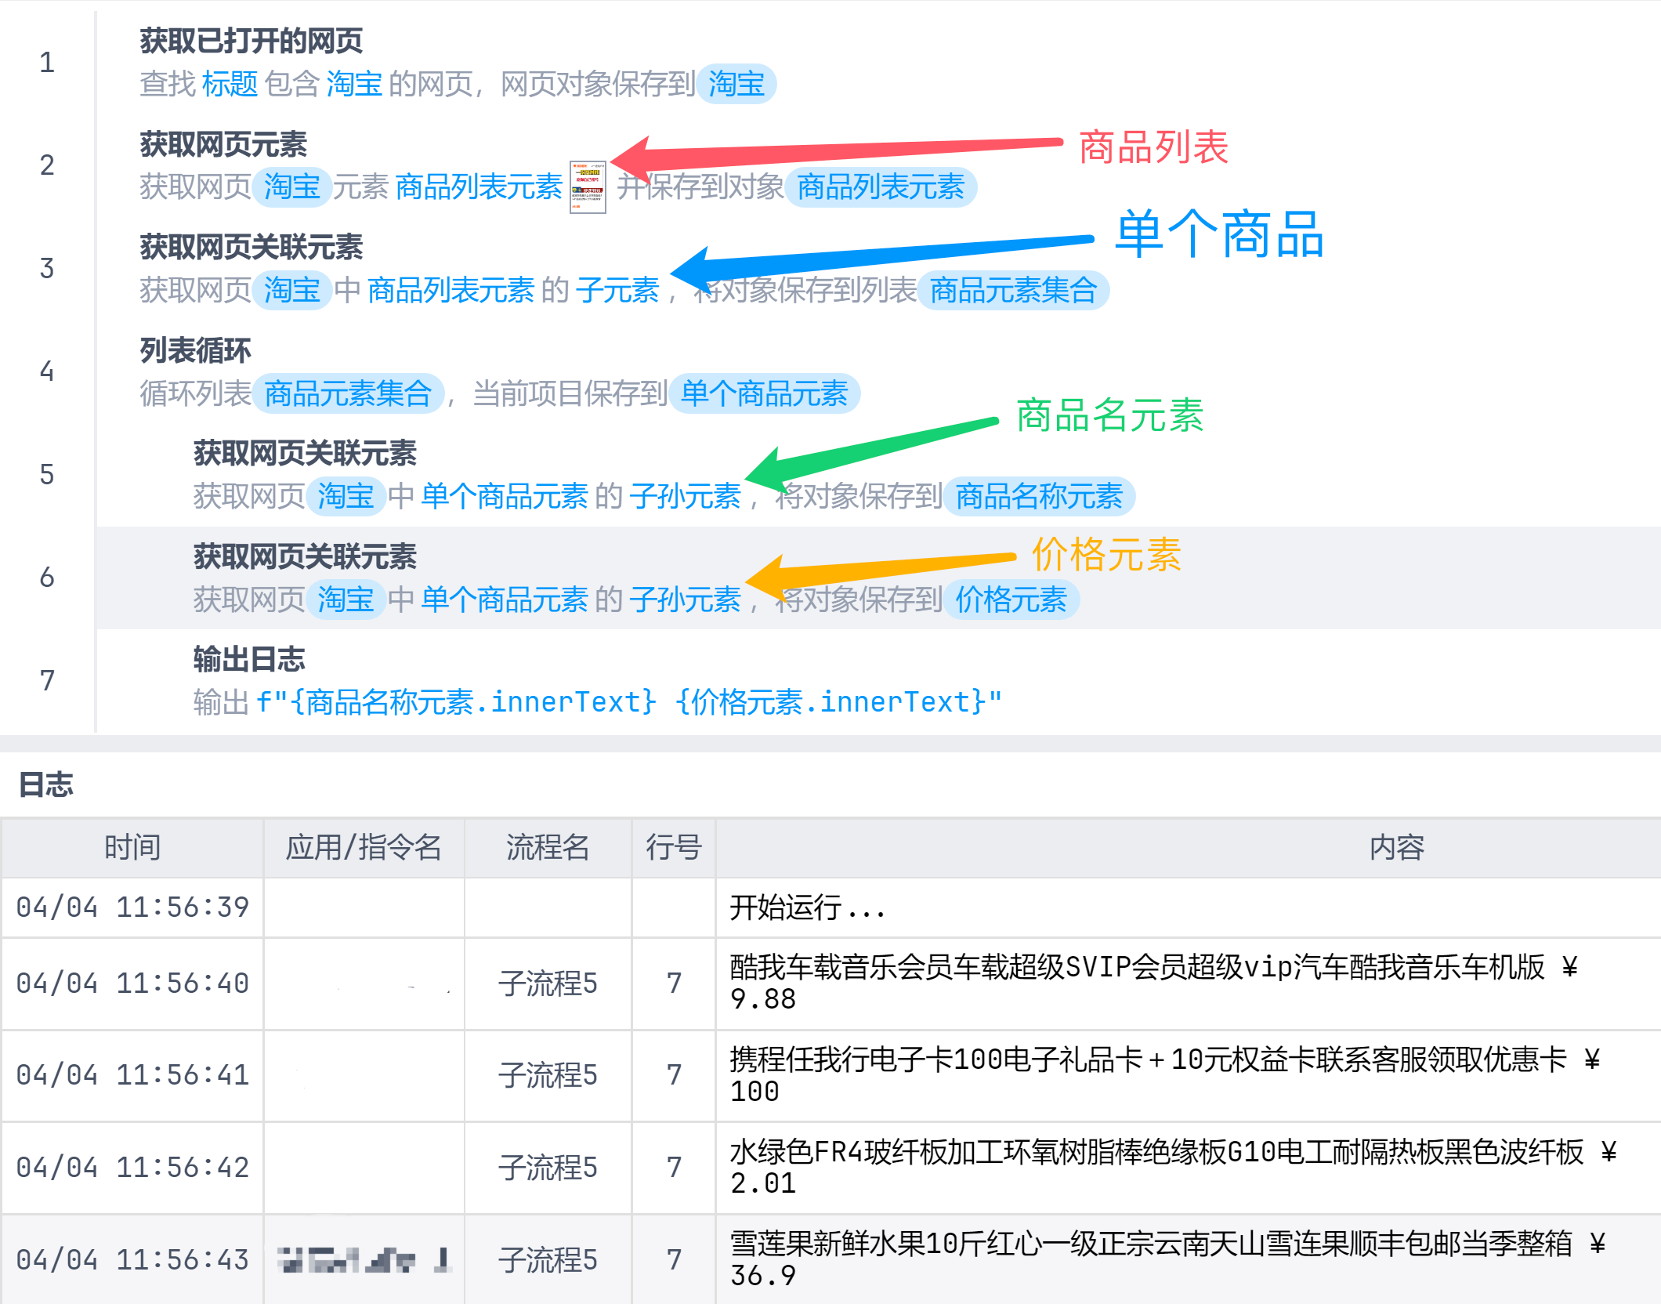Click the 商品列表元素 variable tag in step 2
Screen dimensions: 1661x1304
(880, 187)
